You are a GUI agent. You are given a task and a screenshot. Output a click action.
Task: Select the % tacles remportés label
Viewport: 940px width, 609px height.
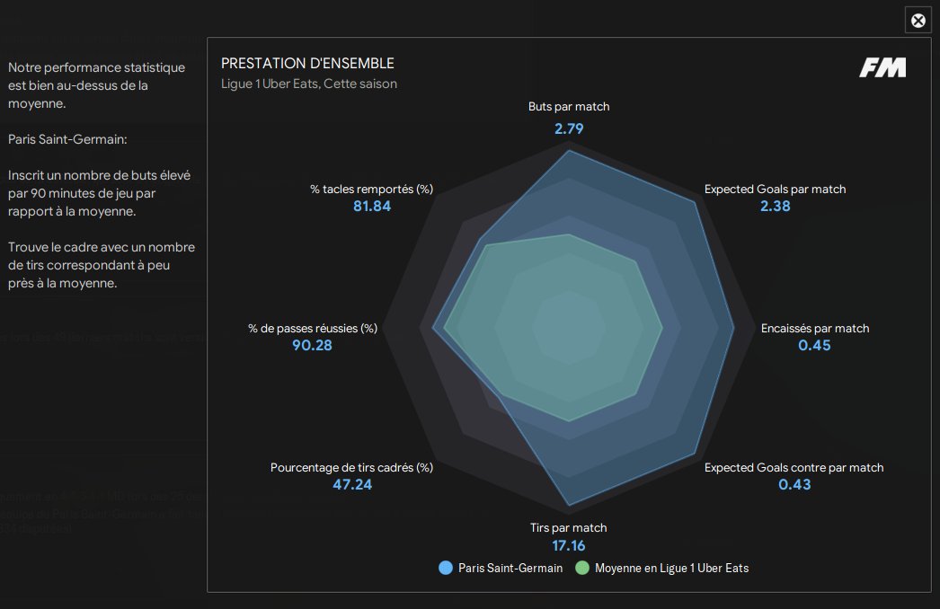pos(372,190)
